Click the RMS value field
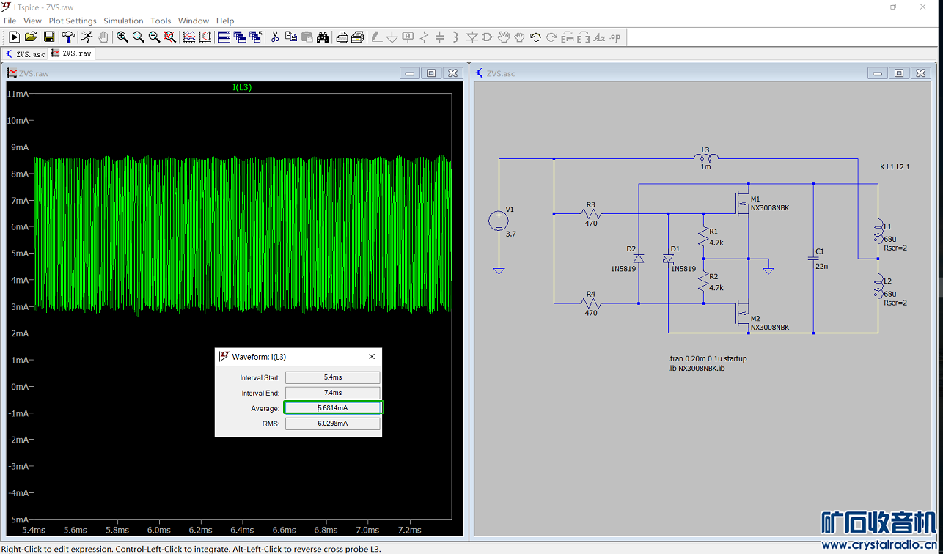Screen dimensions: 943x554 [x=333, y=424]
